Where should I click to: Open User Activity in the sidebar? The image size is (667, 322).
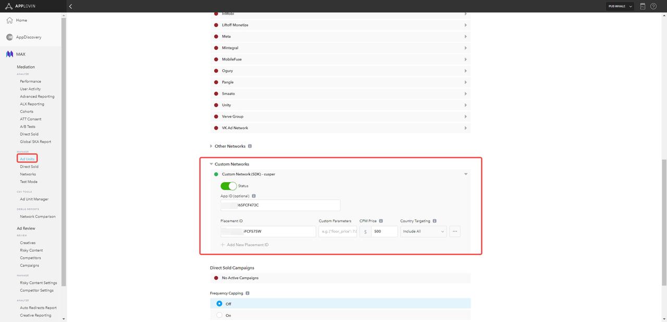[x=30, y=89]
